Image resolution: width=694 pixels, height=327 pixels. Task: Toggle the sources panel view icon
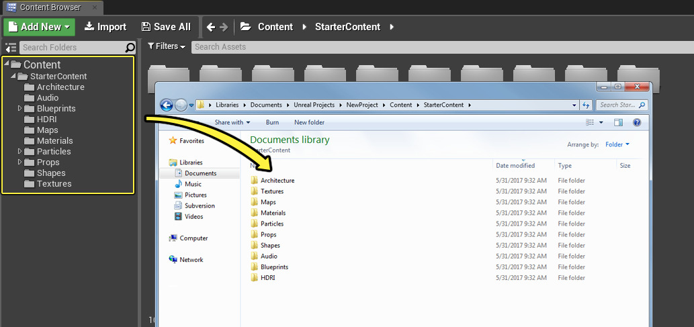click(x=11, y=48)
